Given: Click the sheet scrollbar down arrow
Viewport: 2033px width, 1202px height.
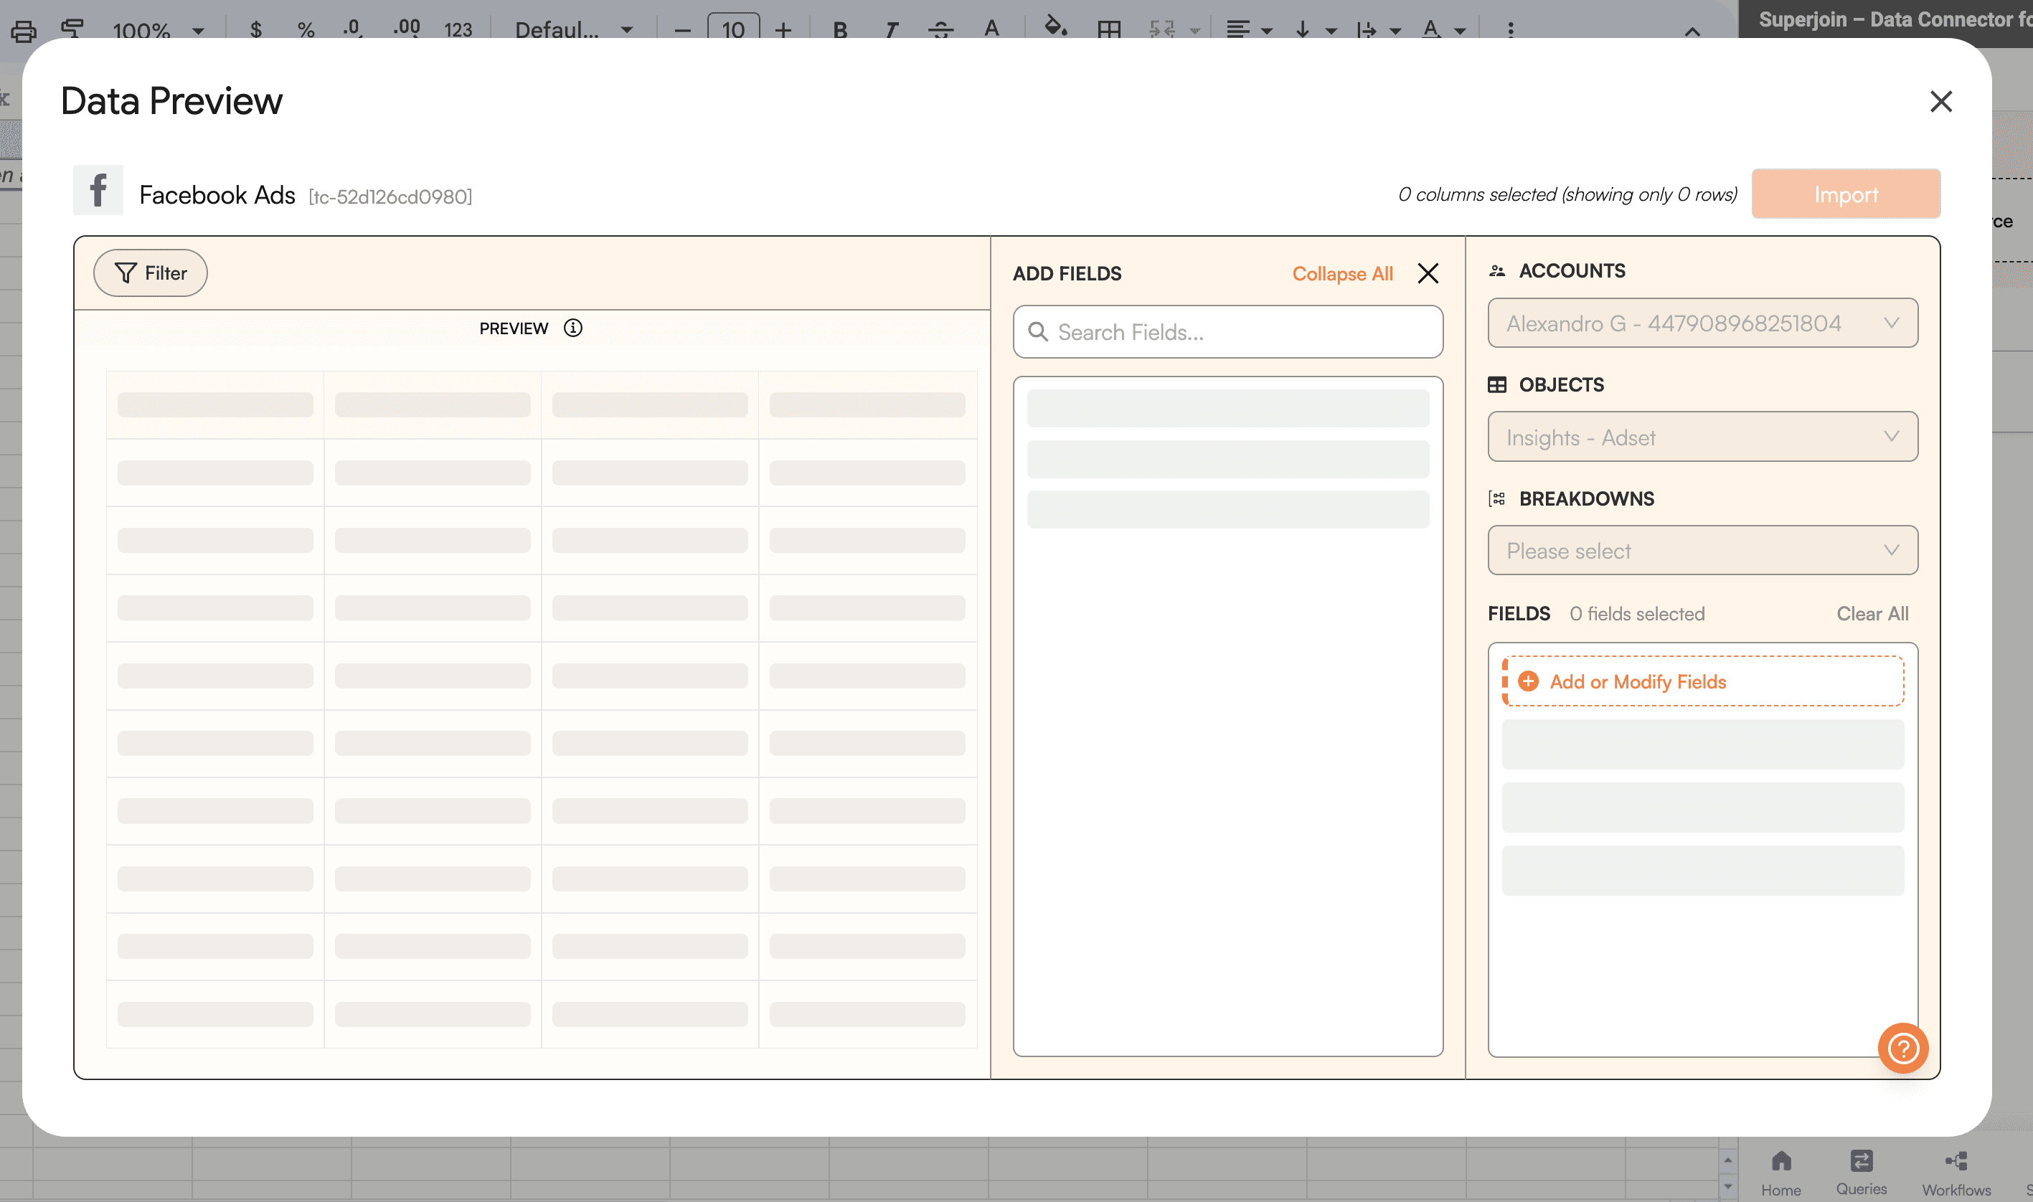Looking at the screenshot, I should click(x=1727, y=1188).
